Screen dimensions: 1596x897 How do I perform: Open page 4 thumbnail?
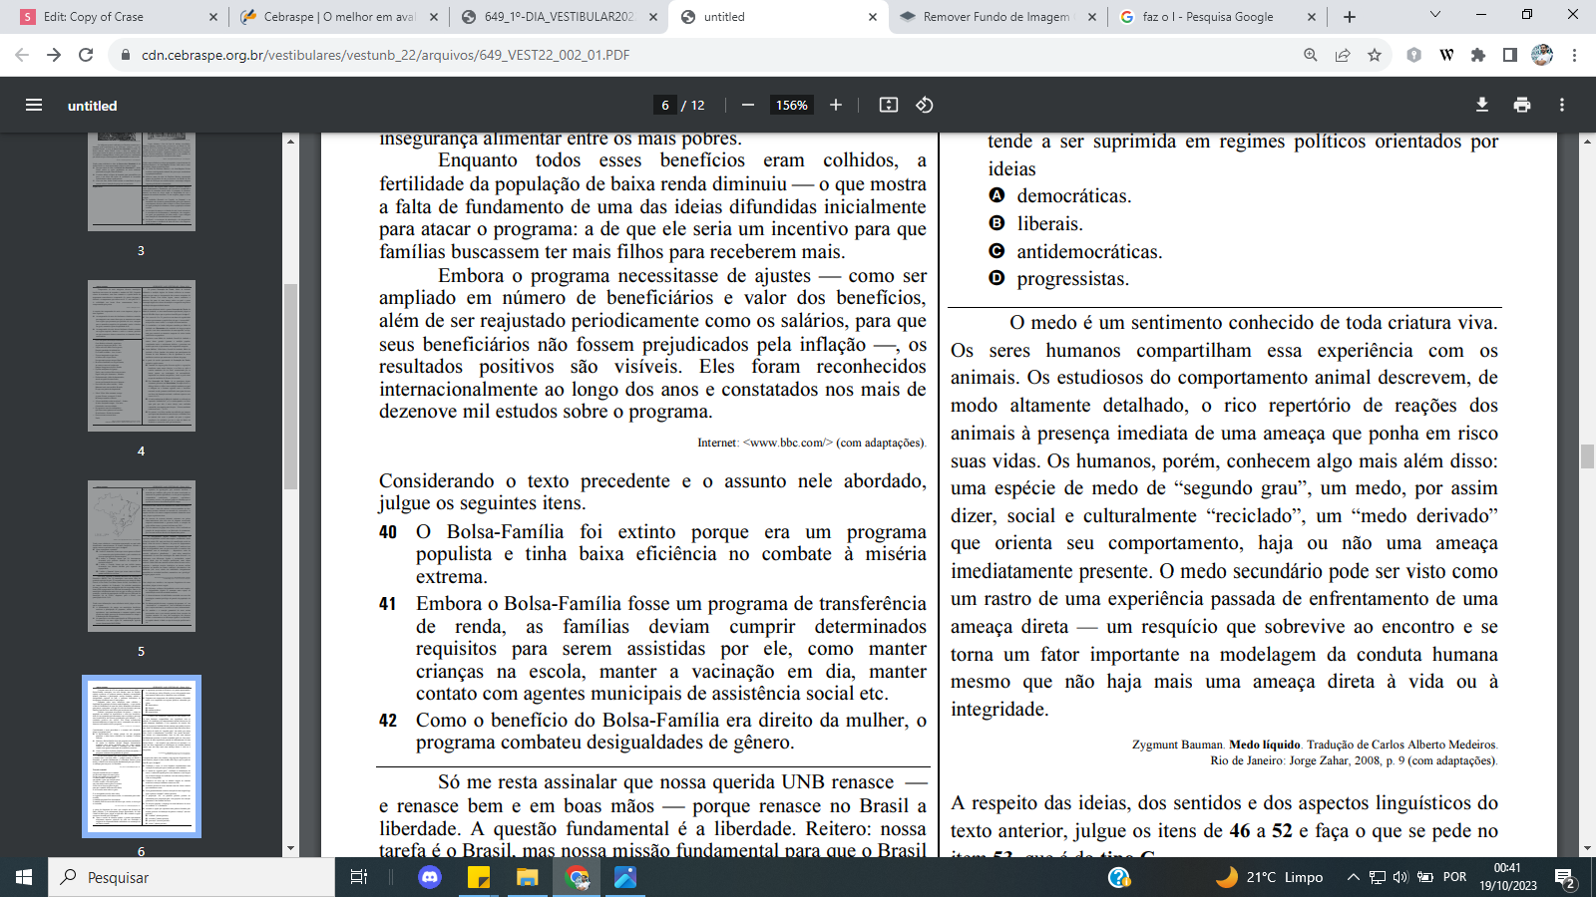pos(141,356)
